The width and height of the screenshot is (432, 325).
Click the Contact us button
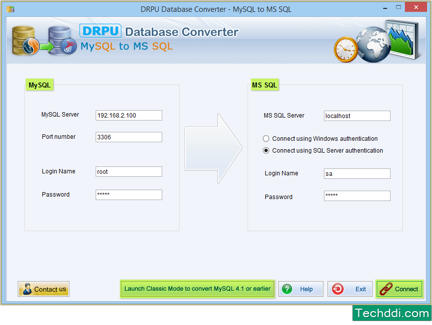(43, 289)
